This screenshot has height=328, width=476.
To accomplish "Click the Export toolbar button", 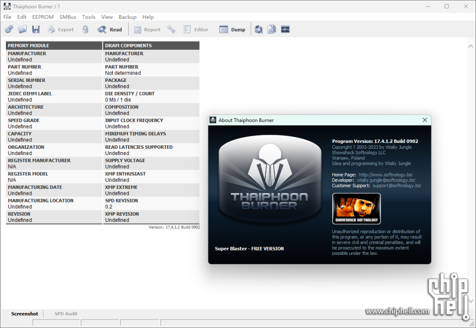I will pyautogui.click(x=61, y=30).
